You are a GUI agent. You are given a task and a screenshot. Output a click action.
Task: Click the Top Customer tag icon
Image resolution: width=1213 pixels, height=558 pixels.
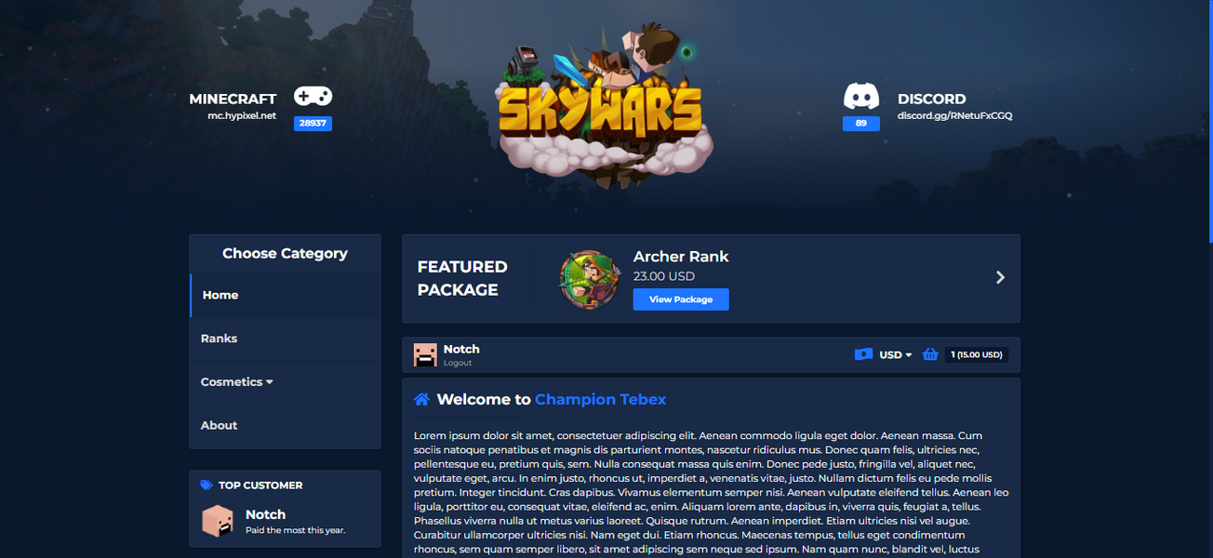point(207,485)
